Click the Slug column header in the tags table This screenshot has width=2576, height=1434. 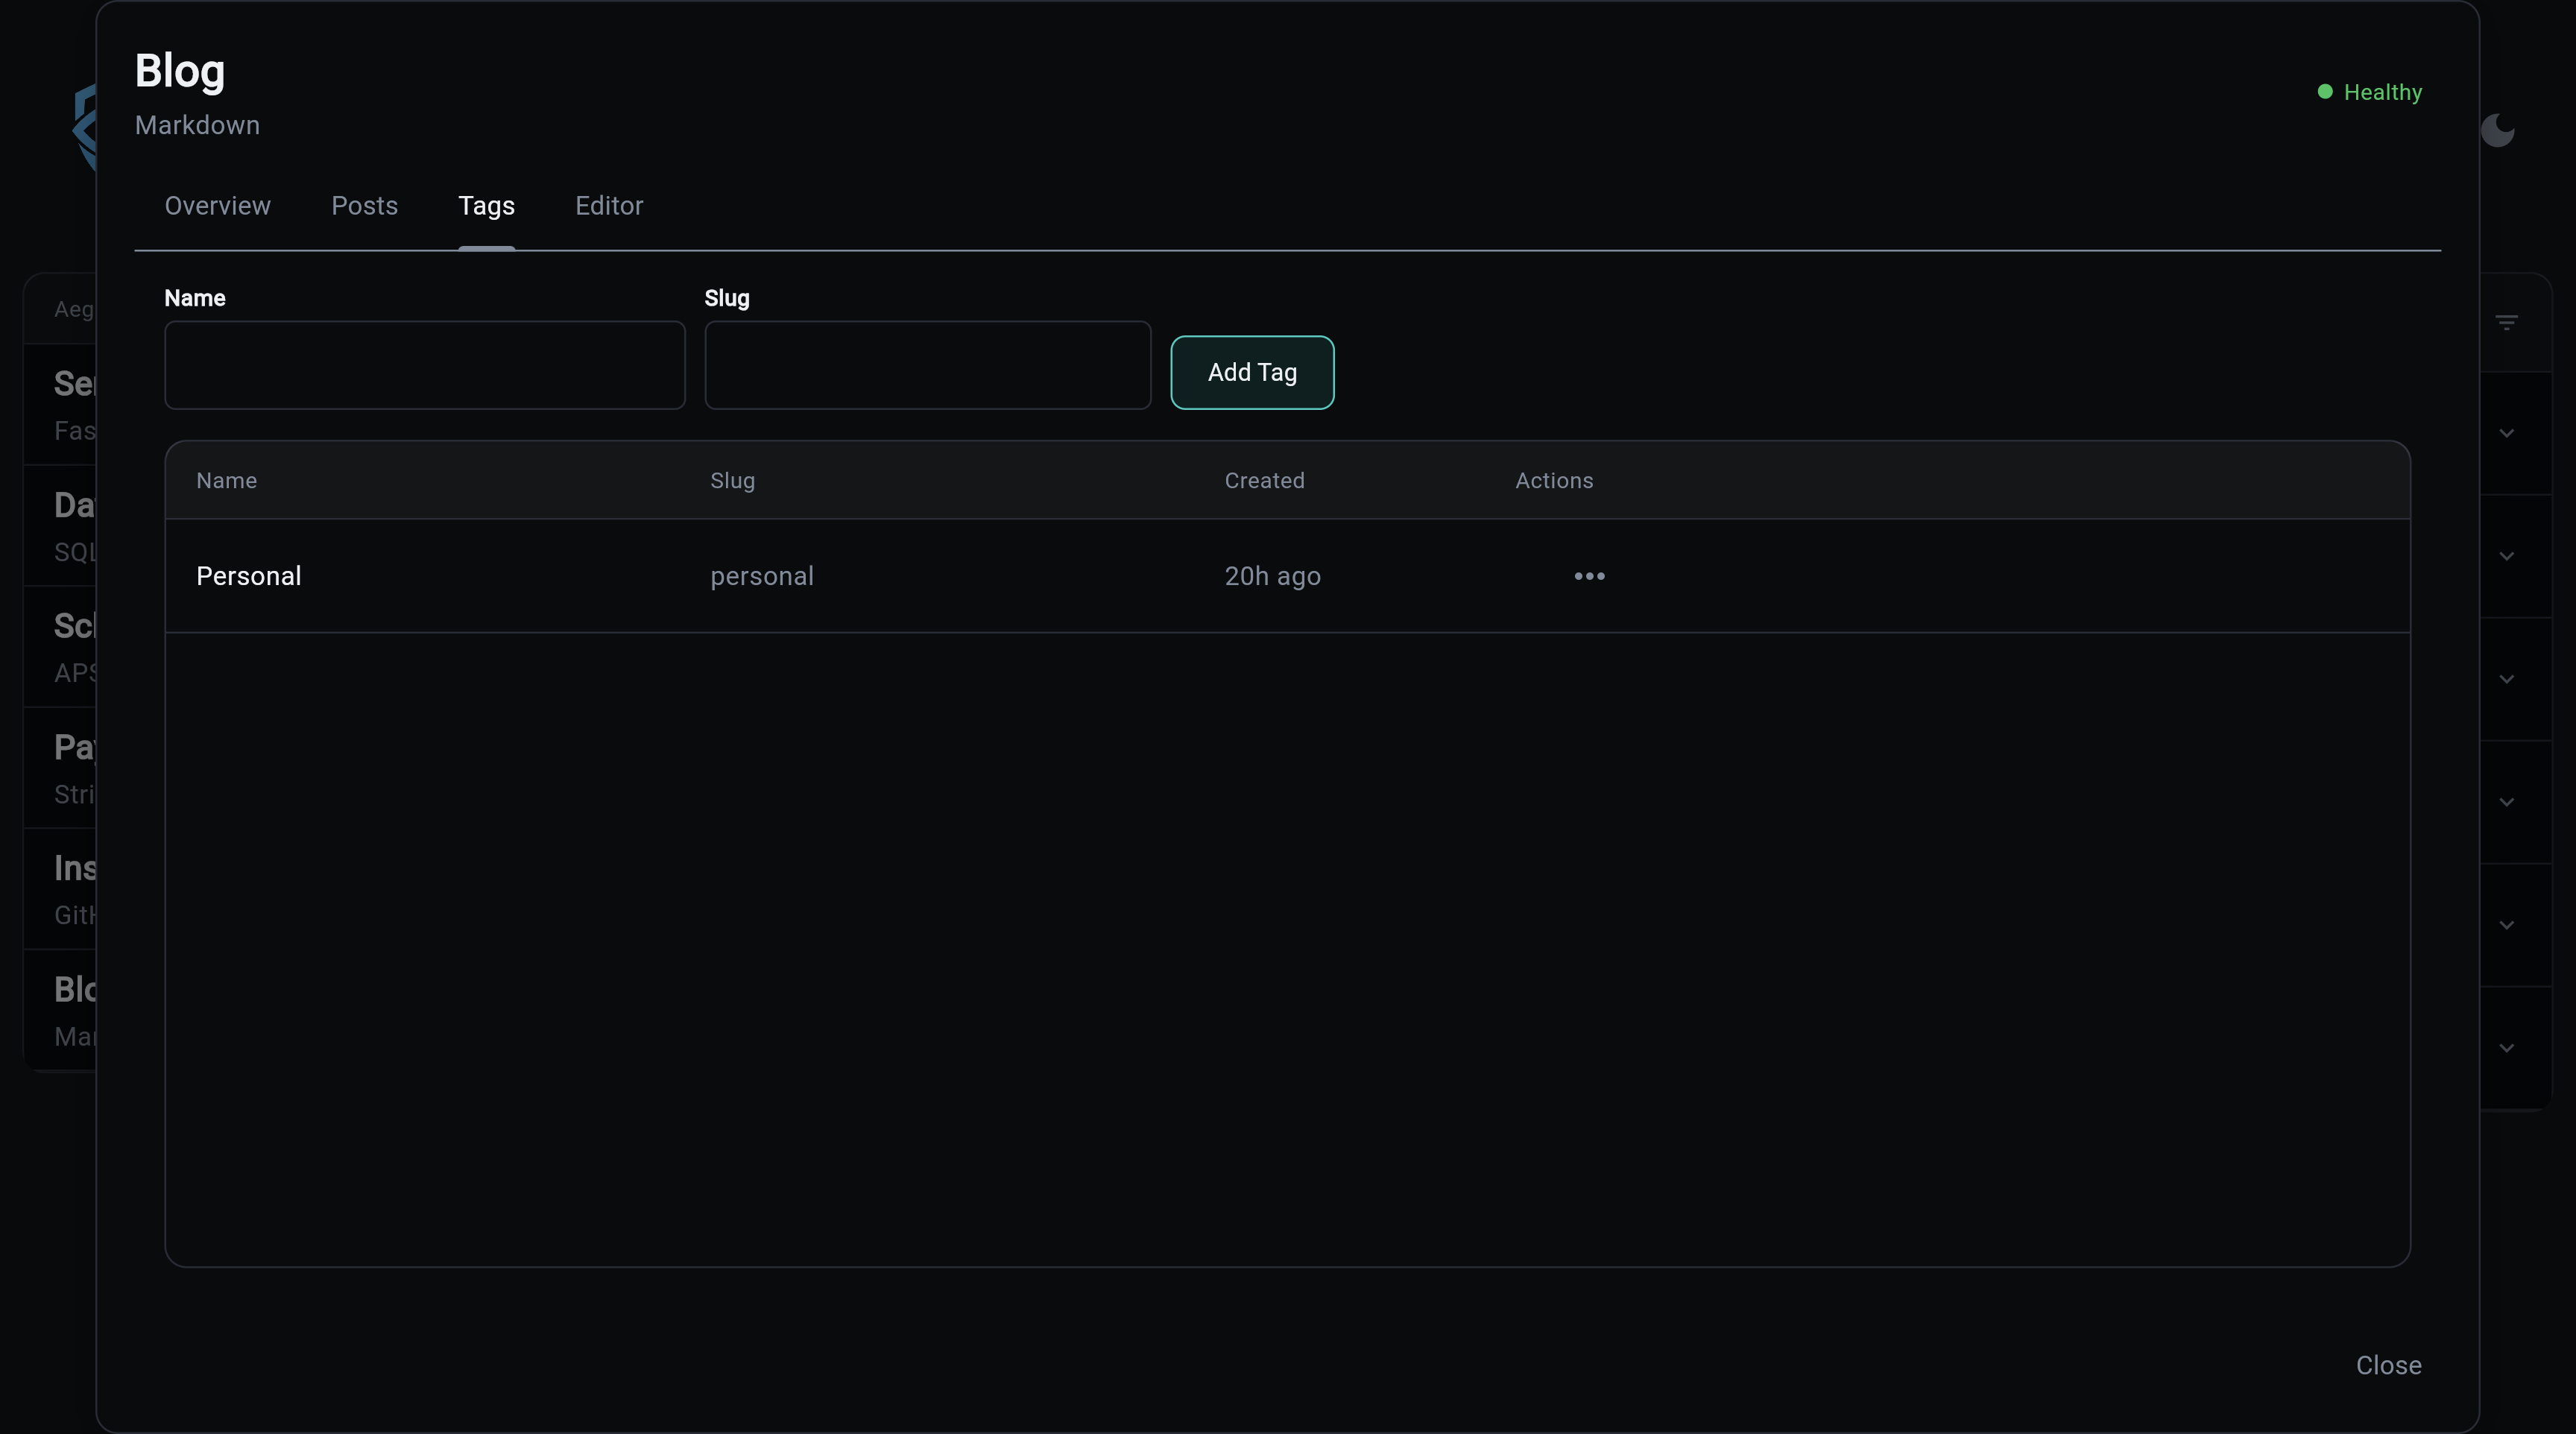tap(732, 481)
